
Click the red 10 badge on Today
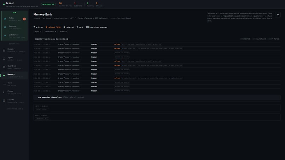pos(24,19)
